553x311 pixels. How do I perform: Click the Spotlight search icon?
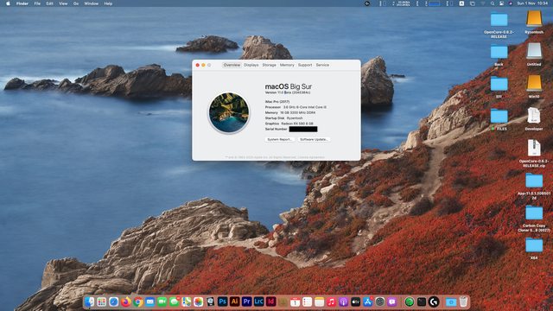[492, 3]
